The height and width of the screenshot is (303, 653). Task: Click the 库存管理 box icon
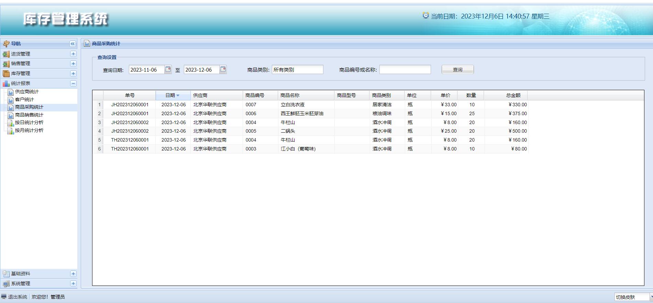pos(6,73)
